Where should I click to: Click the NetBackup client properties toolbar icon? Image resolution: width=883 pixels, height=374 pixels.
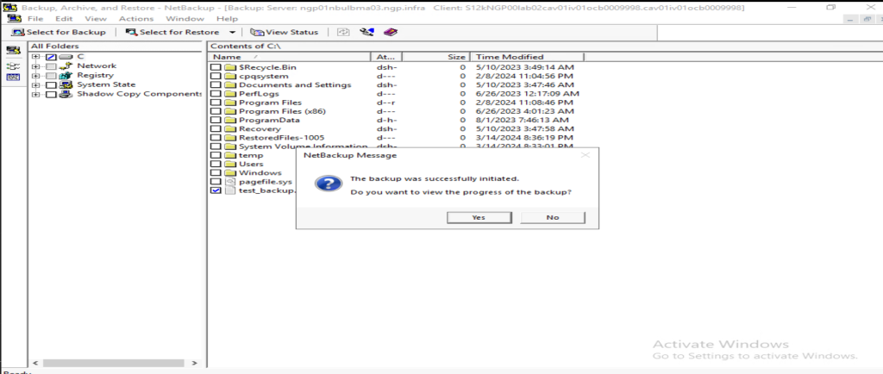coord(366,32)
